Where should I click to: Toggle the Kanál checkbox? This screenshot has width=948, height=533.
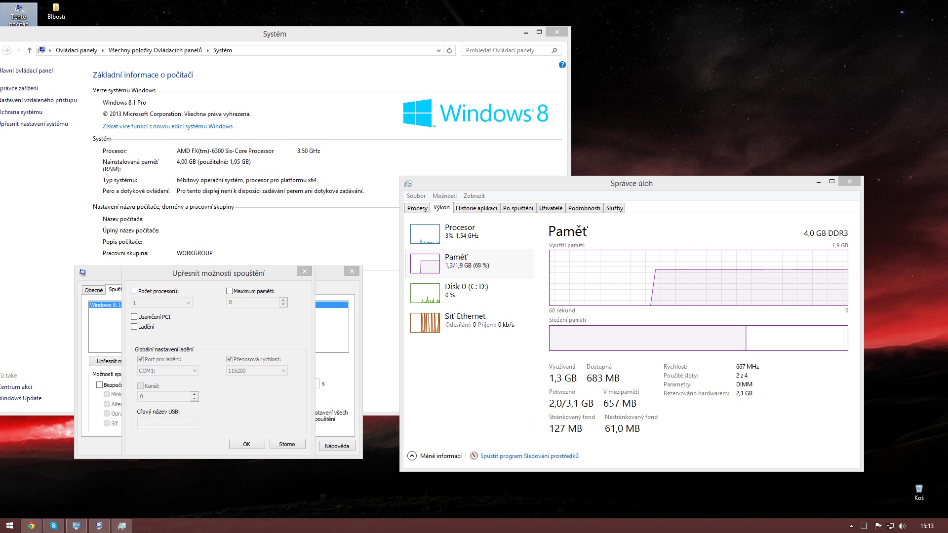click(140, 386)
